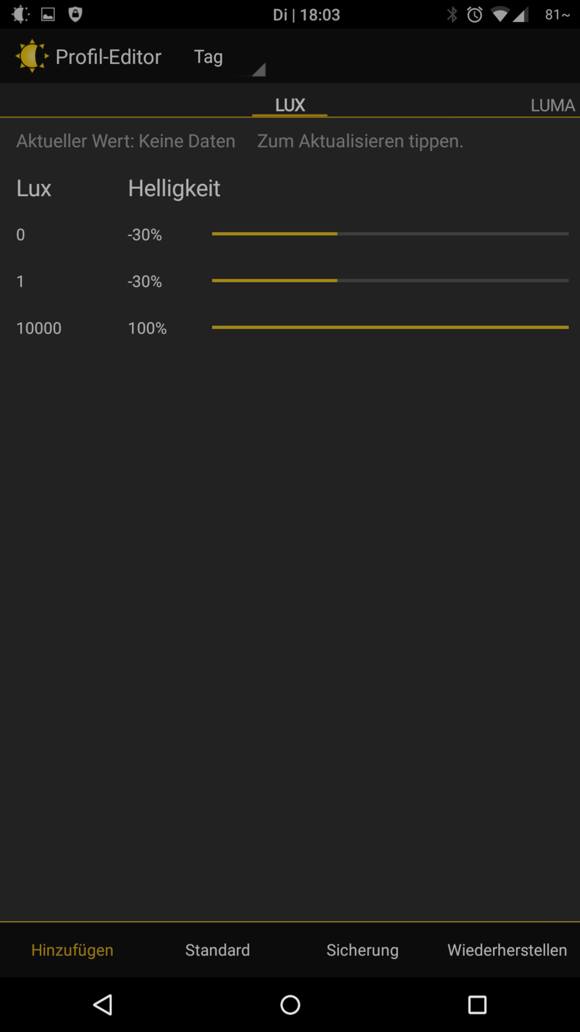Tap the Sicherung backup button

pyautogui.click(x=362, y=949)
